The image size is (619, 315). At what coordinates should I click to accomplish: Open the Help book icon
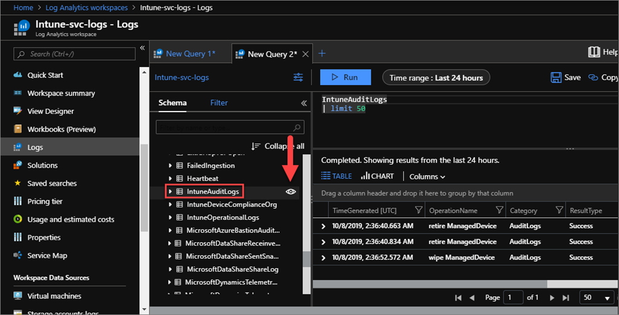[594, 52]
